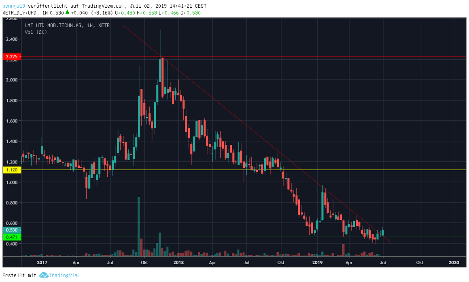Open the bennyw19 author link
The image size is (469, 282).
click(14, 6)
